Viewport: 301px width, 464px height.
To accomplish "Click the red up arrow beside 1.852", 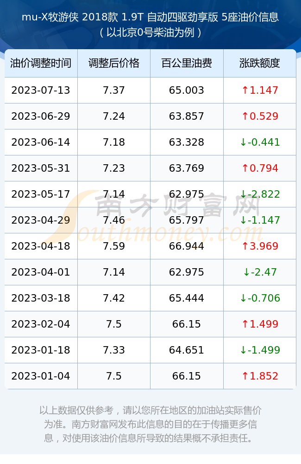I will pyautogui.click(x=245, y=376).
